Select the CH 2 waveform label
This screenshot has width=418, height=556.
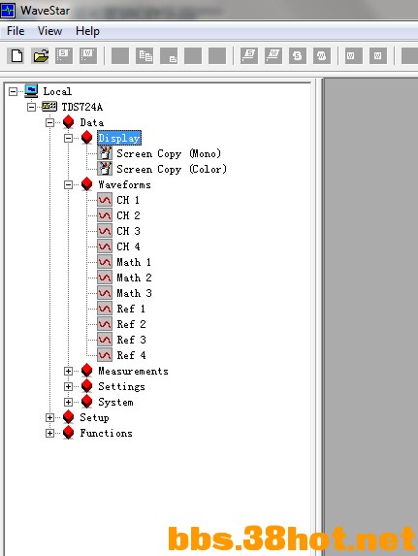[x=128, y=215]
